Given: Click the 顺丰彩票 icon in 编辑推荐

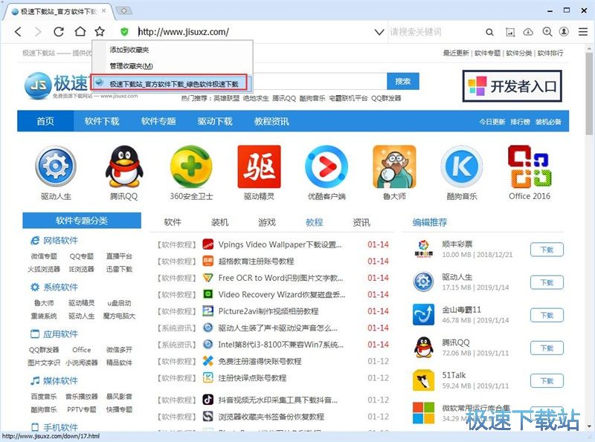Looking at the screenshot, I should pyautogui.click(x=423, y=249).
